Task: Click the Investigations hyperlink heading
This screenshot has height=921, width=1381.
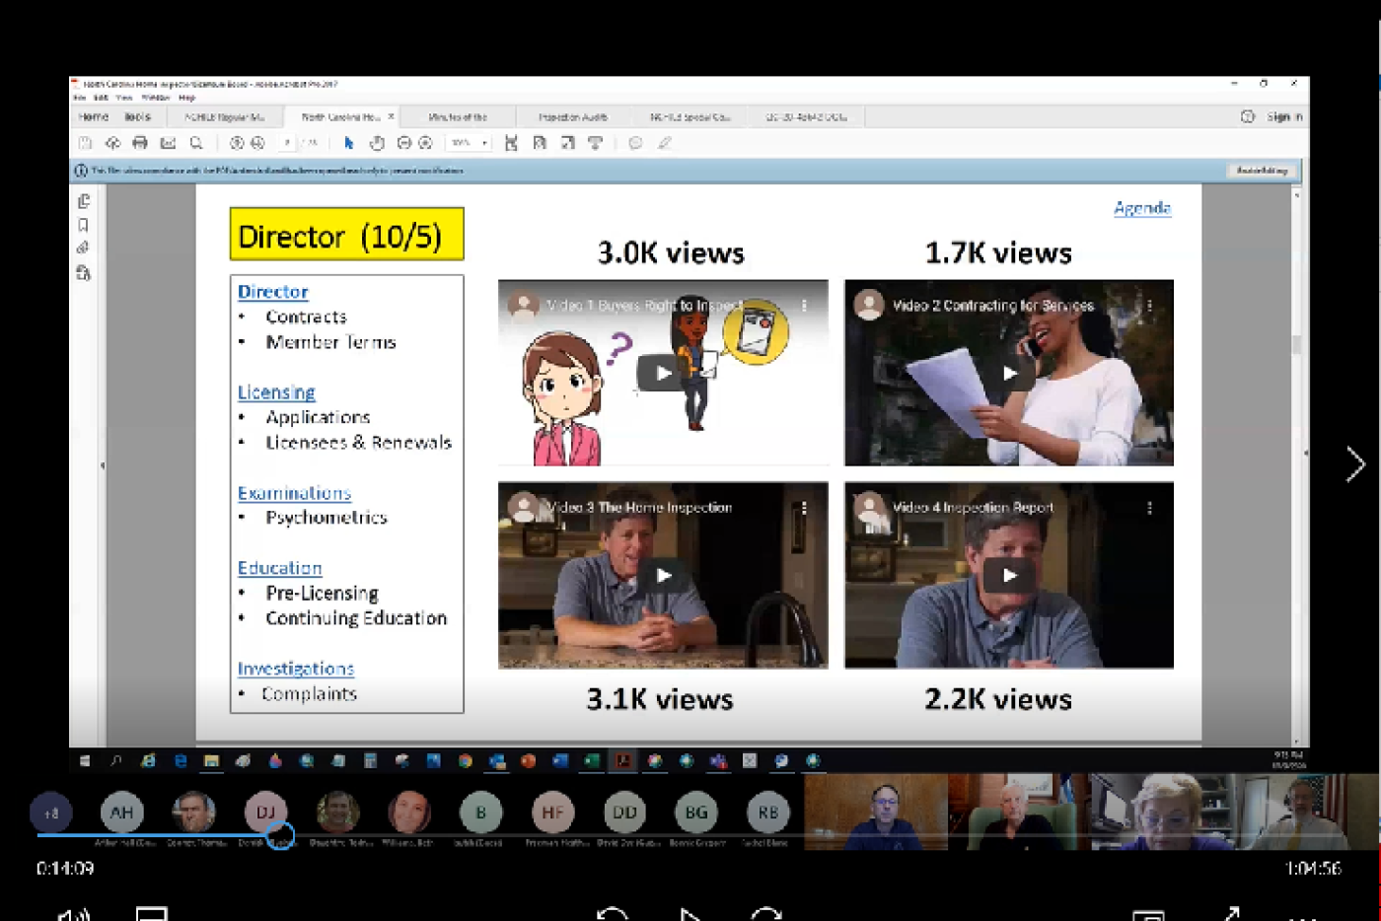Action: click(296, 669)
